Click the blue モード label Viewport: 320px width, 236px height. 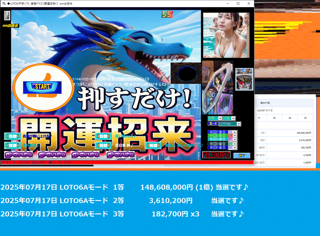point(213,124)
